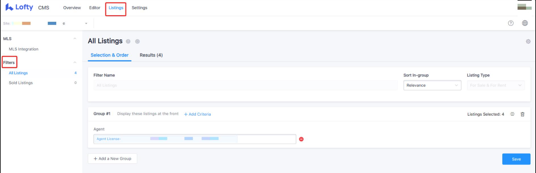Open the Editor menu
This screenshot has height=173, width=536.
pyautogui.click(x=95, y=8)
